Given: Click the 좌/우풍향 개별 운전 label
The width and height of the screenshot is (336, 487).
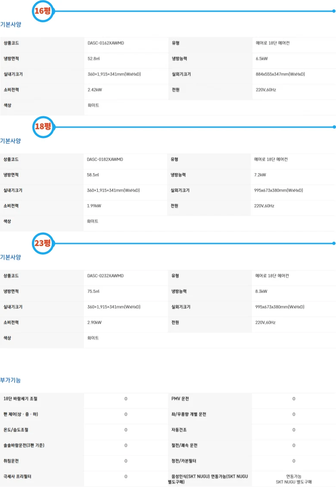Looking at the screenshot, I should (x=189, y=414).
